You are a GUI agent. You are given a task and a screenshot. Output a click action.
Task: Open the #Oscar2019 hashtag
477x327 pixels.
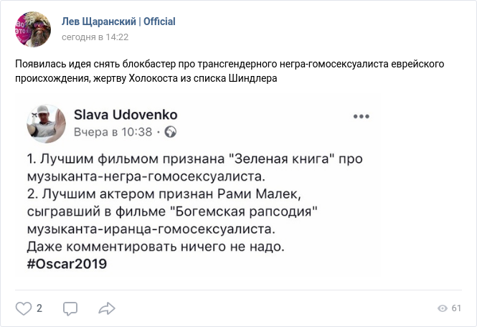(67, 263)
